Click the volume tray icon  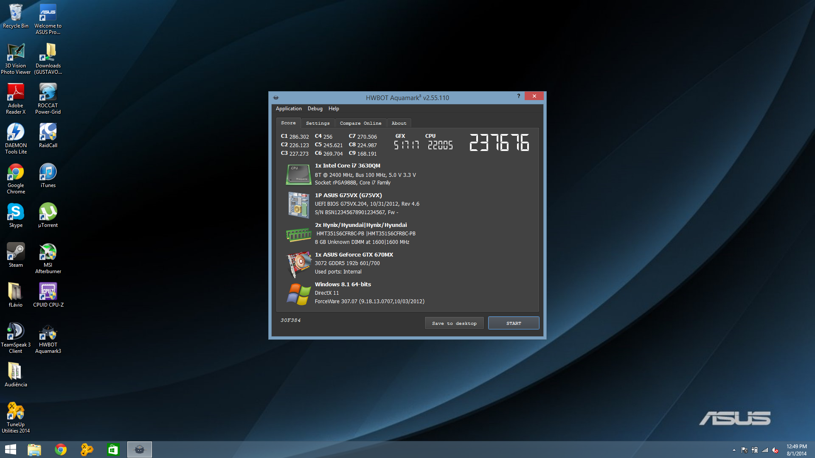coord(775,450)
